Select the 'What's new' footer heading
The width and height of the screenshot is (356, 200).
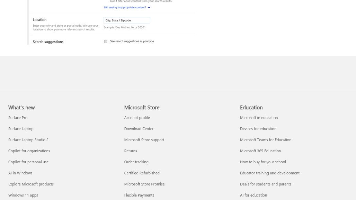21,108
